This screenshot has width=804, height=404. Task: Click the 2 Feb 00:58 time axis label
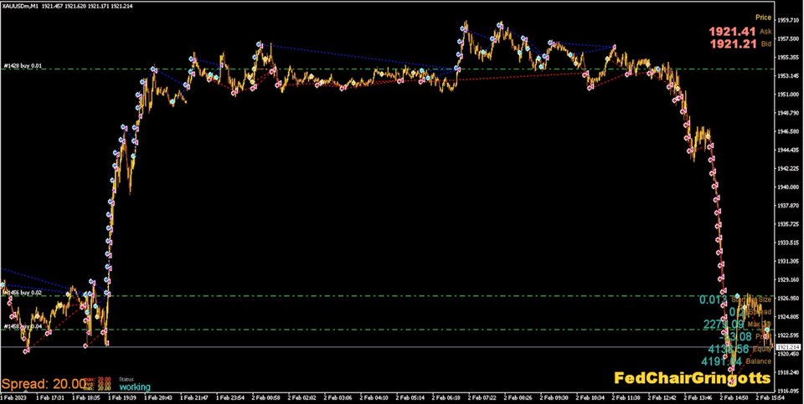pos(268,397)
